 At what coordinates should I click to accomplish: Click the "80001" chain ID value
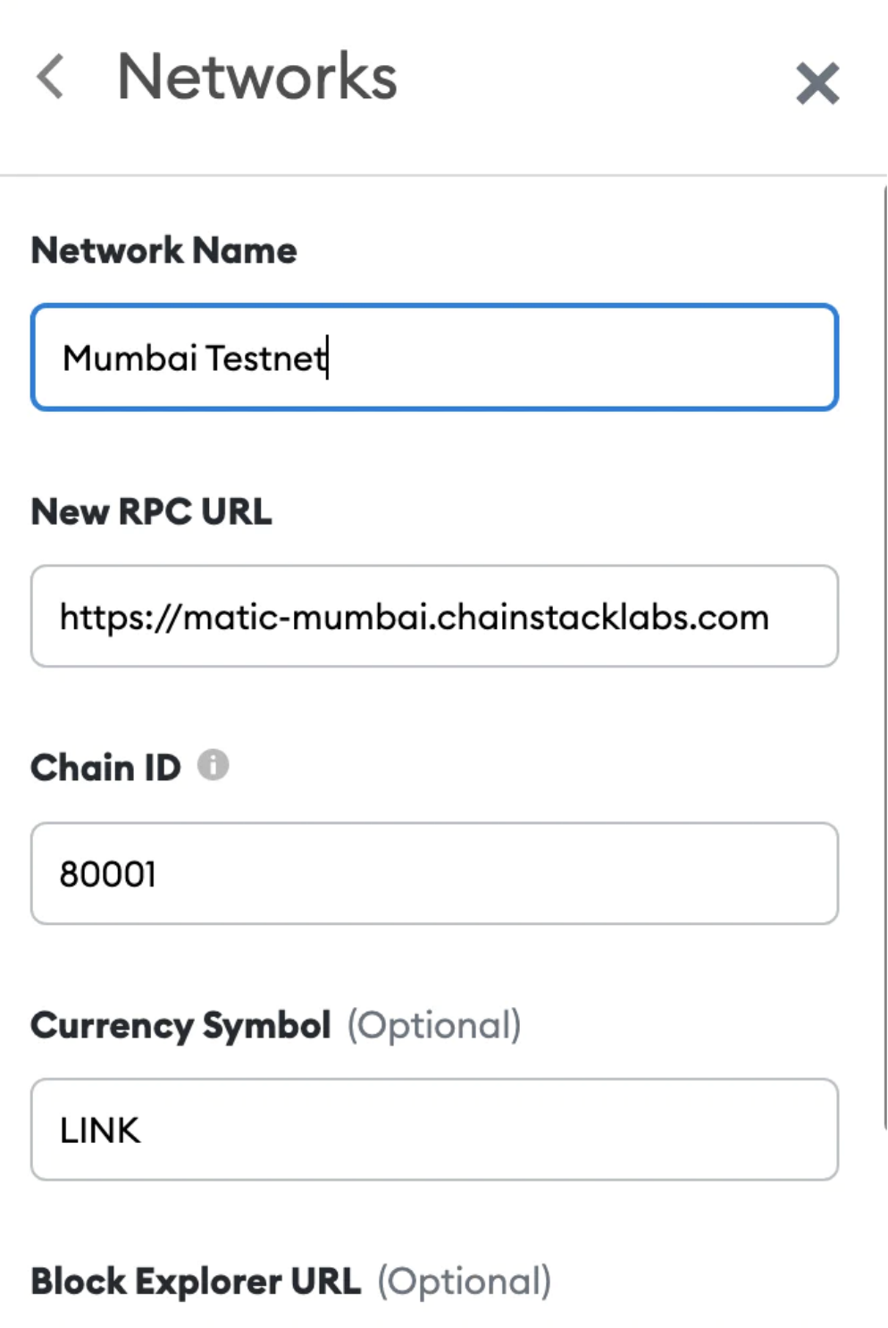107,874
